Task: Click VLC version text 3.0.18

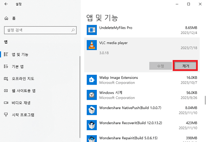Action: 104,53
